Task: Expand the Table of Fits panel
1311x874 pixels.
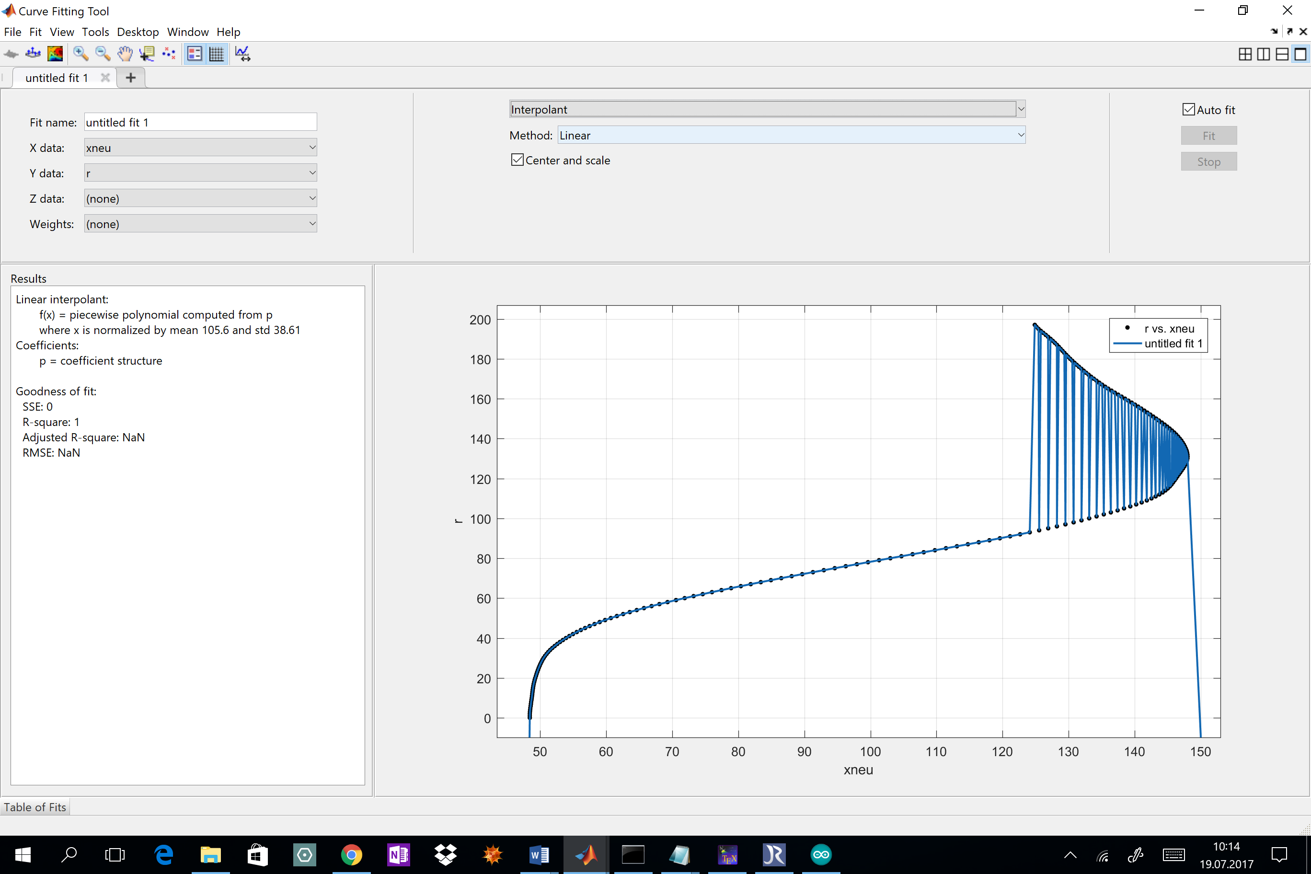Action: tap(35, 806)
